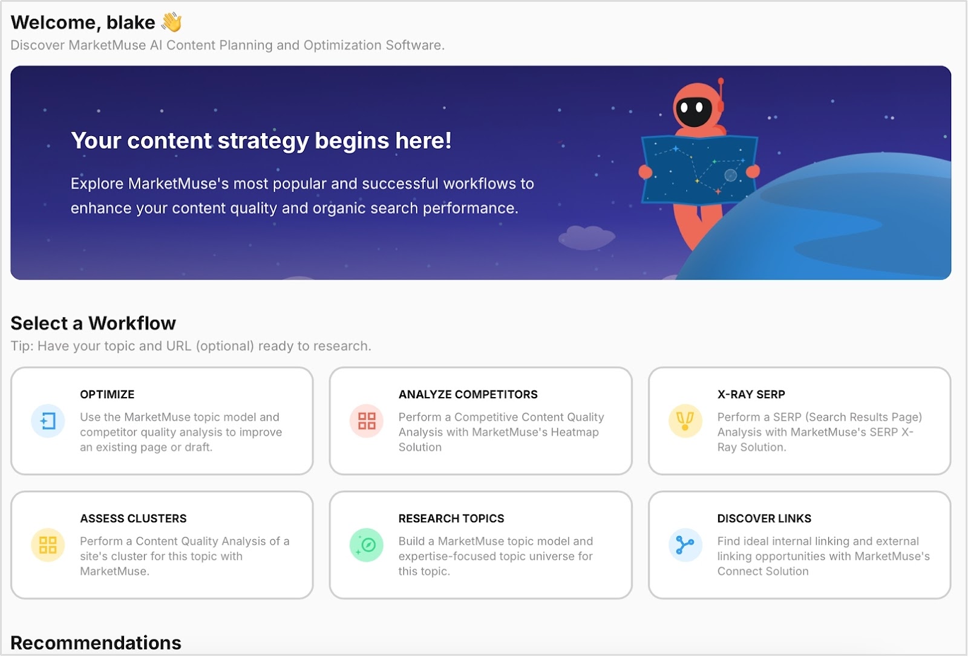Click 'Use the MarketMuse topic model' description
968x657 pixels.
pyautogui.click(x=181, y=432)
